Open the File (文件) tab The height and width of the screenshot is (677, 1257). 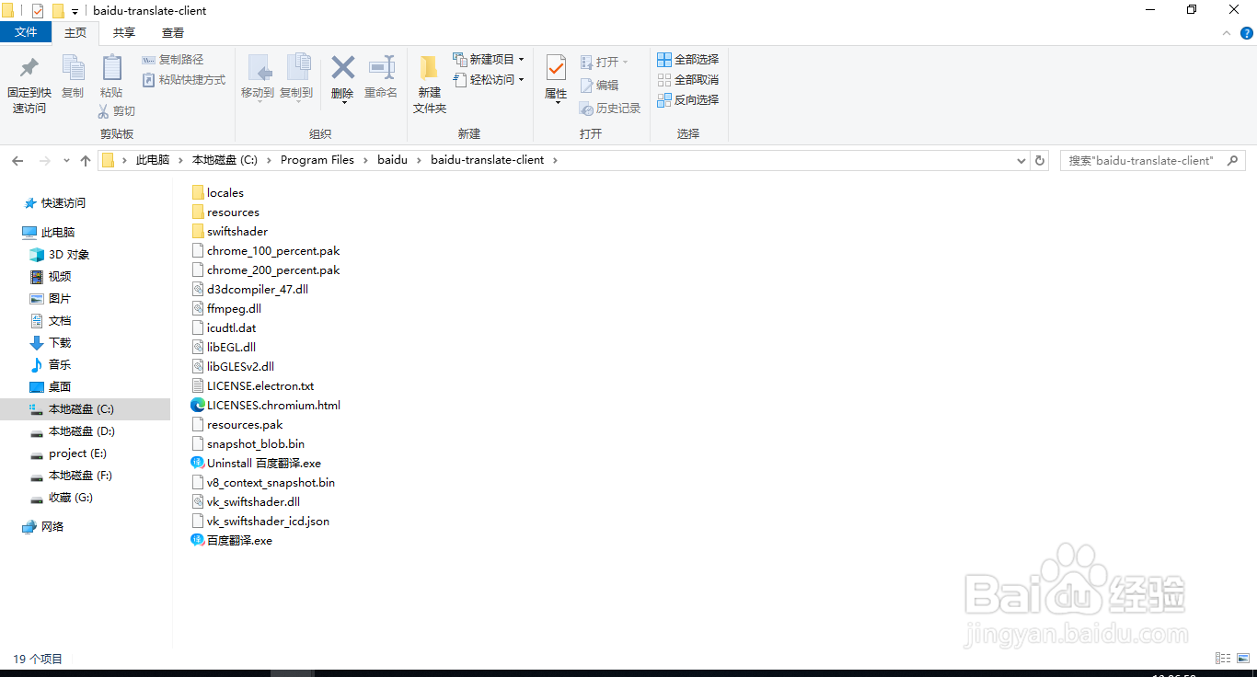click(x=26, y=32)
